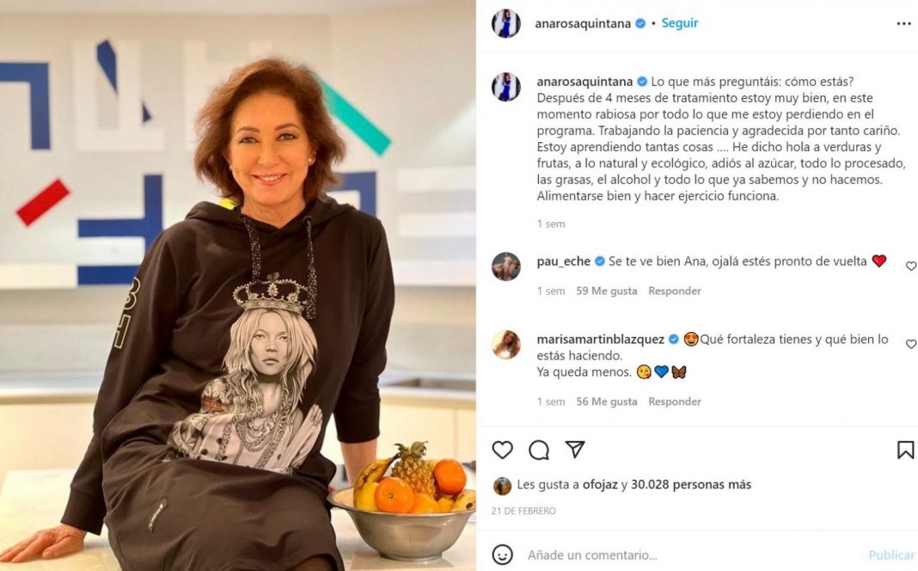View the 59 Me gusta on pau_eche's comment
Screen dimensions: 918x571
coord(607,291)
